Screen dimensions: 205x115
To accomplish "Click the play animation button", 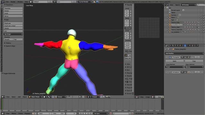I will point(87,113).
